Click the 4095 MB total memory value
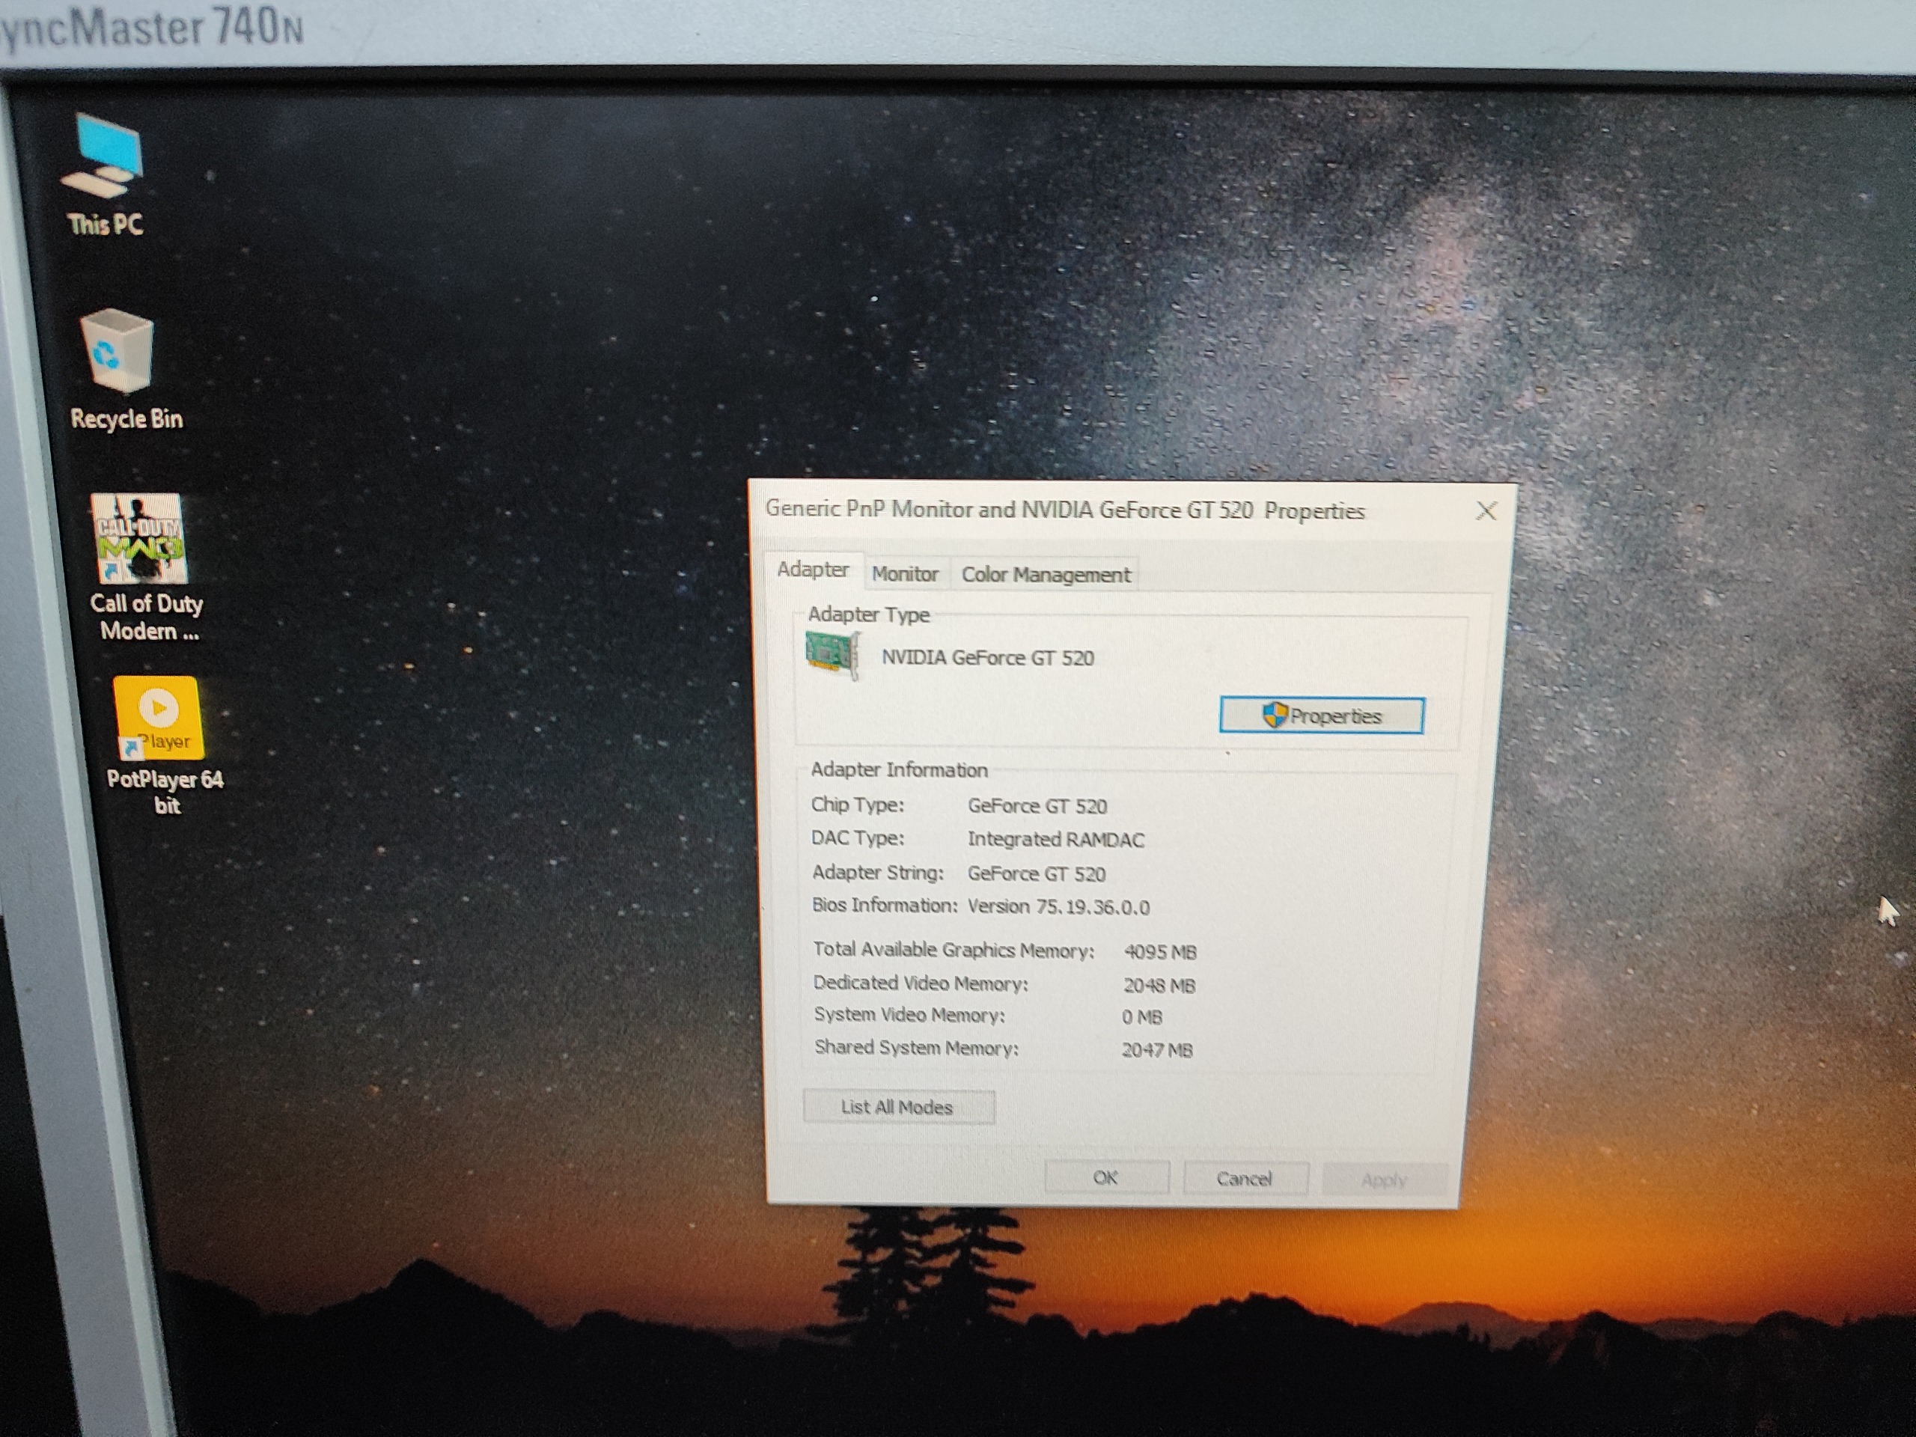This screenshot has width=1916, height=1437. (x=1160, y=952)
